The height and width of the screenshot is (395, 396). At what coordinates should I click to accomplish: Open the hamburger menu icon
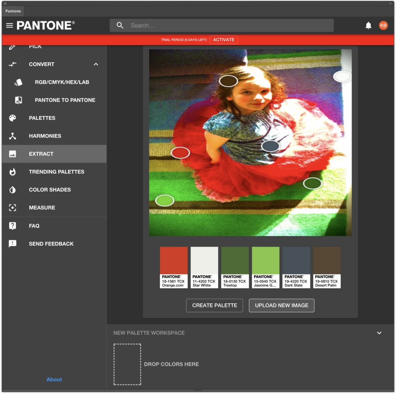pyautogui.click(x=10, y=26)
